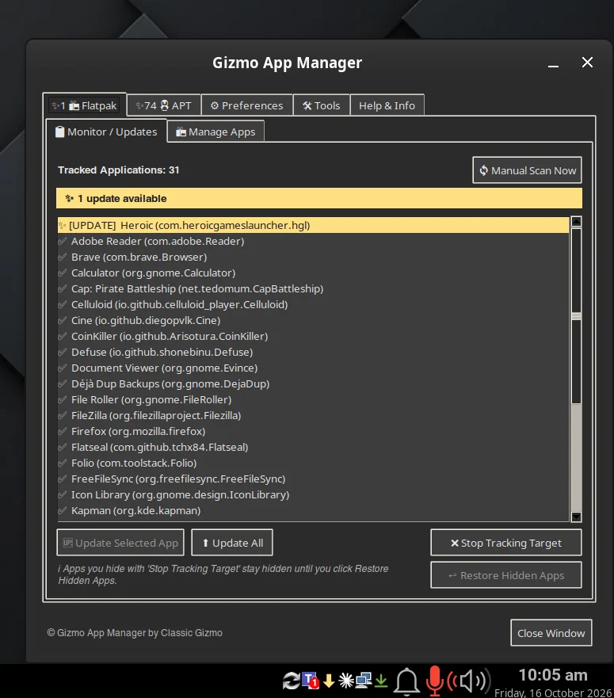Click the Update Selected App button
This screenshot has width=614, height=698.
click(120, 543)
